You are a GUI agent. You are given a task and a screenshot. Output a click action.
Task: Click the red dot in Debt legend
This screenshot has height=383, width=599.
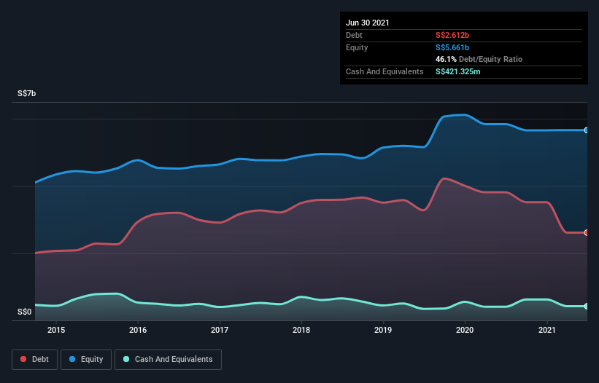pyautogui.click(x=24, y=359)
